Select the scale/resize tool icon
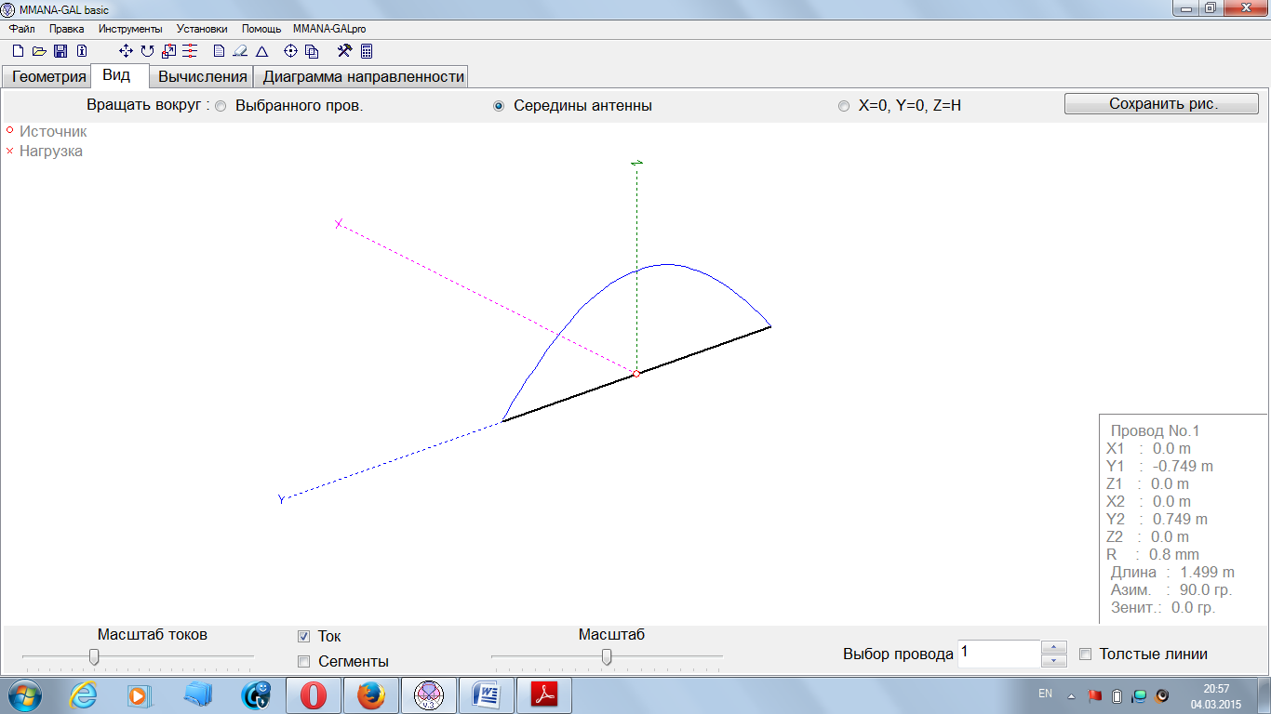1271x714 pixels. pyautogui.click(x=168, y=51)
